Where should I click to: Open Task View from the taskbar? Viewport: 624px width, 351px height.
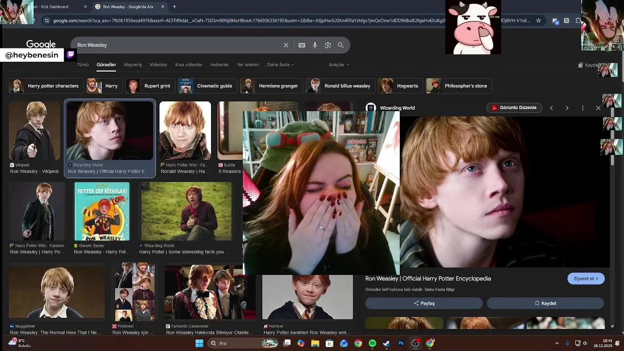pyautogui.click(x=287, y=343)
